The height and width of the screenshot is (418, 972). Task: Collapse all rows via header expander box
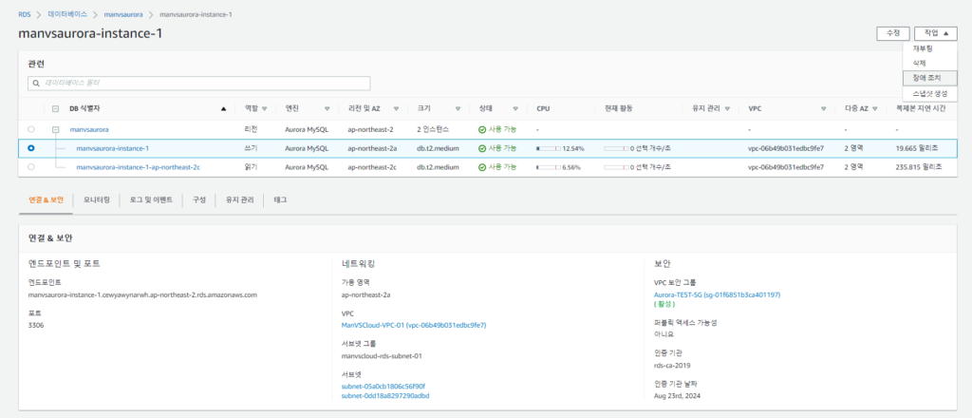tap(56, 108)
